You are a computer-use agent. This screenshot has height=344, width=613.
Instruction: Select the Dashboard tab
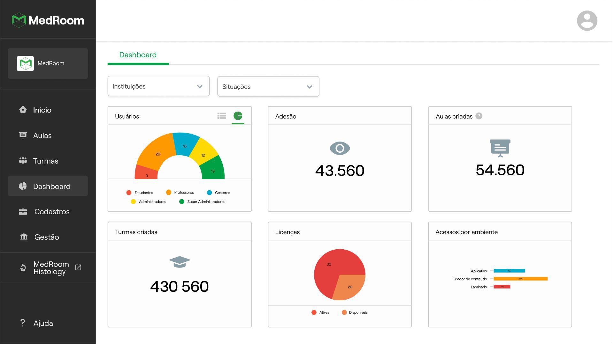click(138, 55)
